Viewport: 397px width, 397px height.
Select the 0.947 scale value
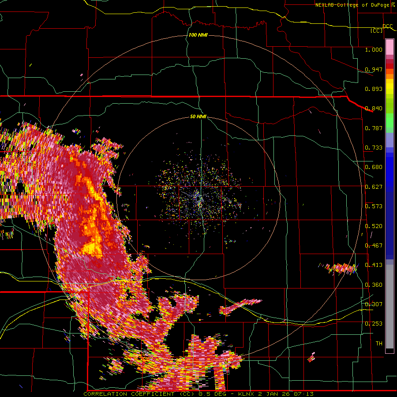pos(374,69)
